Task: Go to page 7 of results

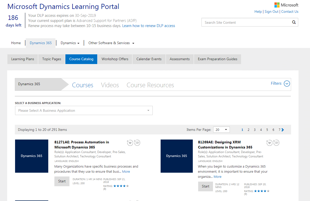Action: (280, 130)
